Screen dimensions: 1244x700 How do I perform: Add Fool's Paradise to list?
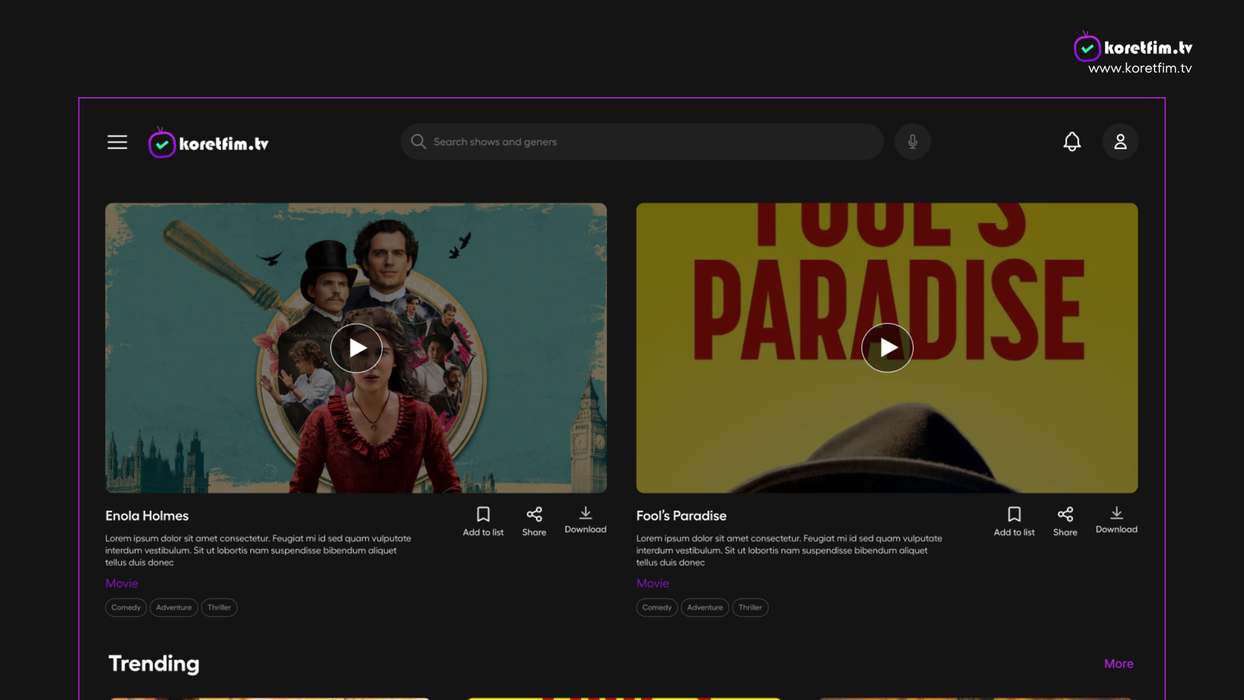pos(1014,521)
